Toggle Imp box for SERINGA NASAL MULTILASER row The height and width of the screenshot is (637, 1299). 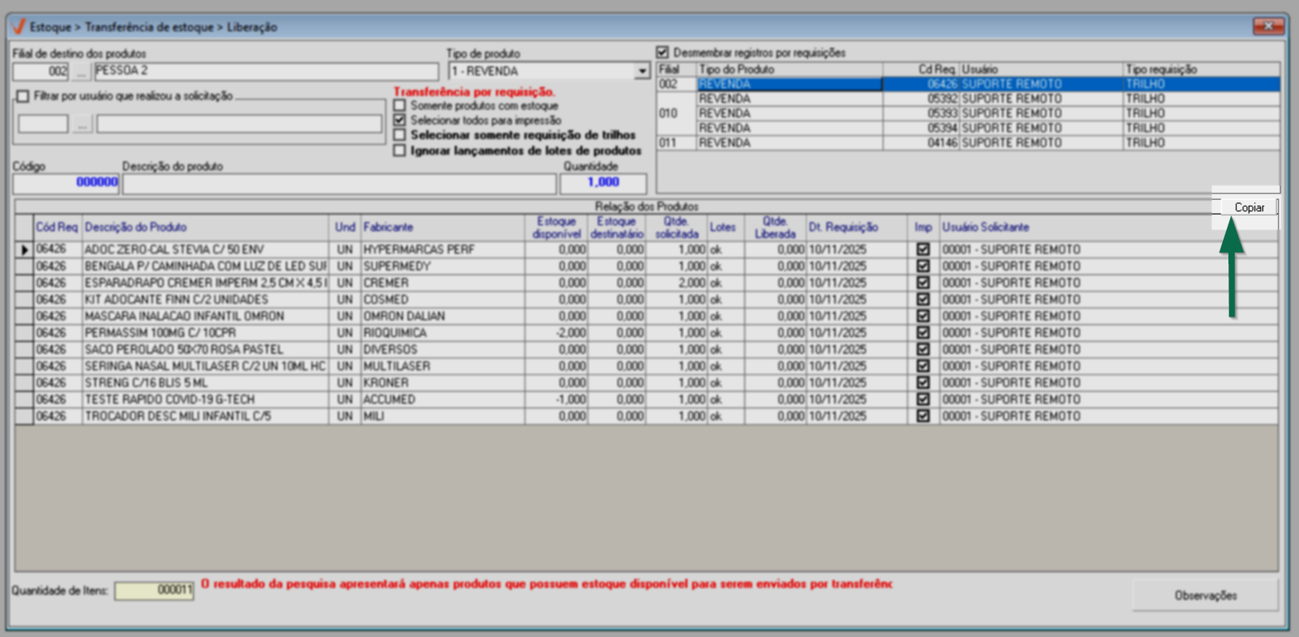923,367
